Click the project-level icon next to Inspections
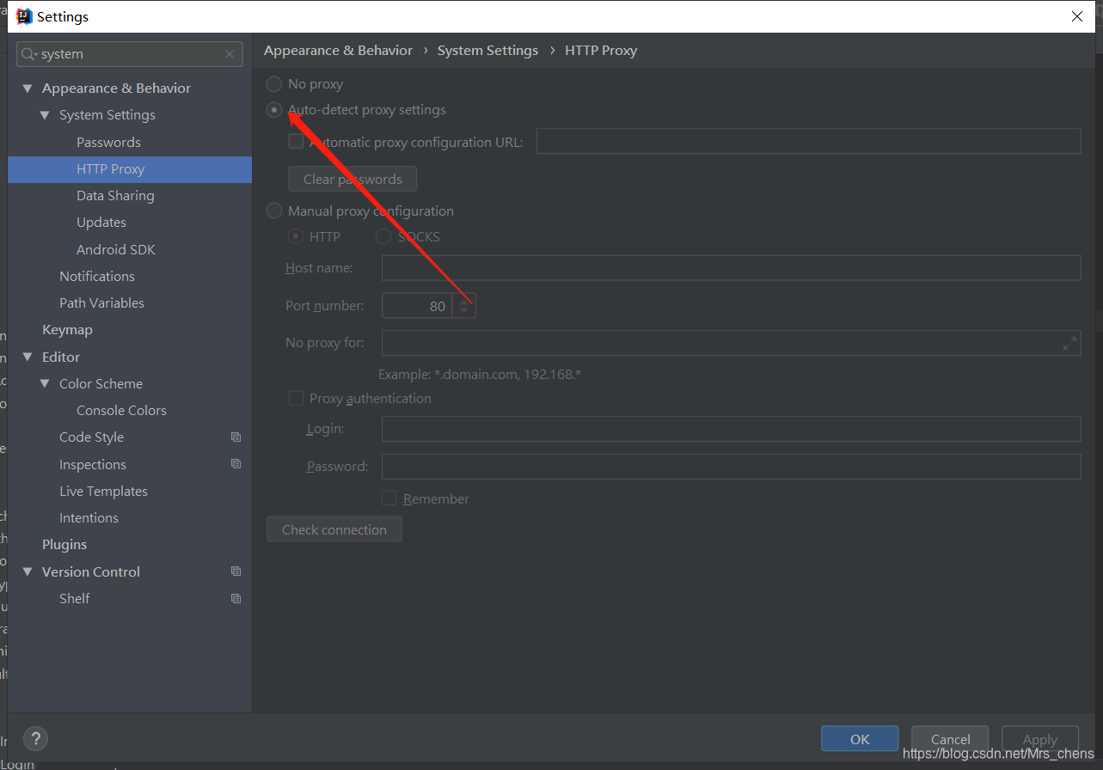 tap(236, 464)
